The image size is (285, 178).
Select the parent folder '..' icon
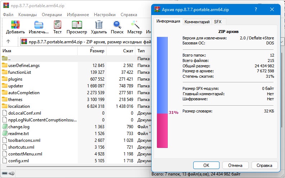click(x=5, y=58)
